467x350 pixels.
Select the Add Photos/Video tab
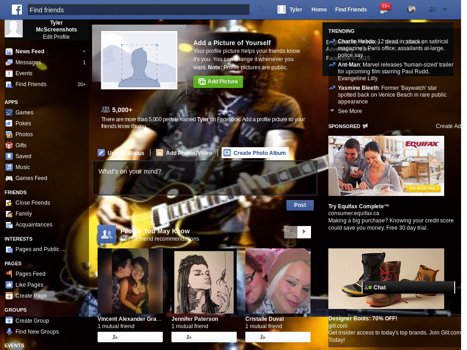click(x=184, y=153)
